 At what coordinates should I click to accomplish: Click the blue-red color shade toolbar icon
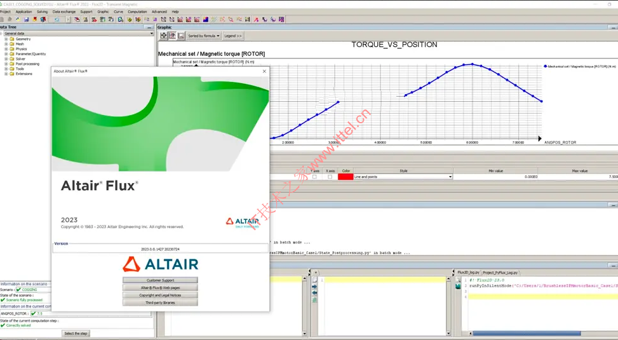pos(205,19)
